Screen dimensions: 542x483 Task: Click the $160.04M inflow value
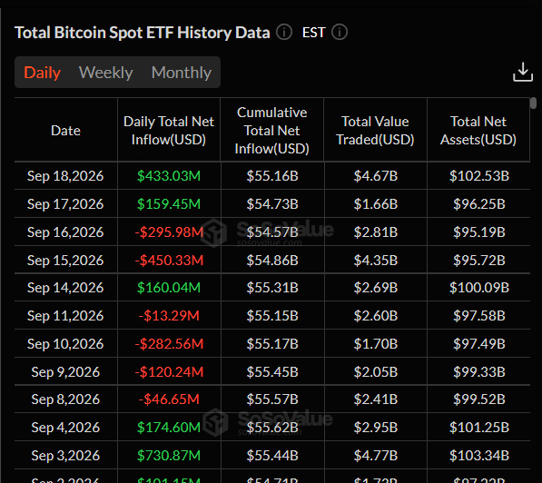[x=169, y=287]
